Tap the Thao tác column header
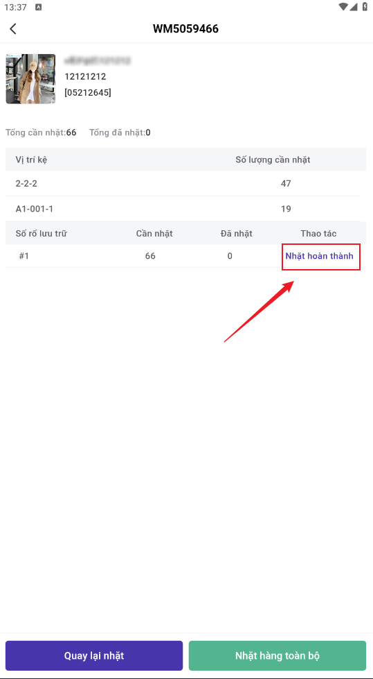Screen dimensions: 373x679 click(318, 234)
